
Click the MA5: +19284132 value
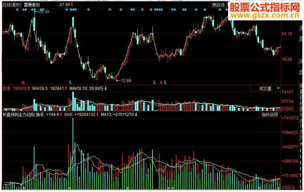[80, 115]
